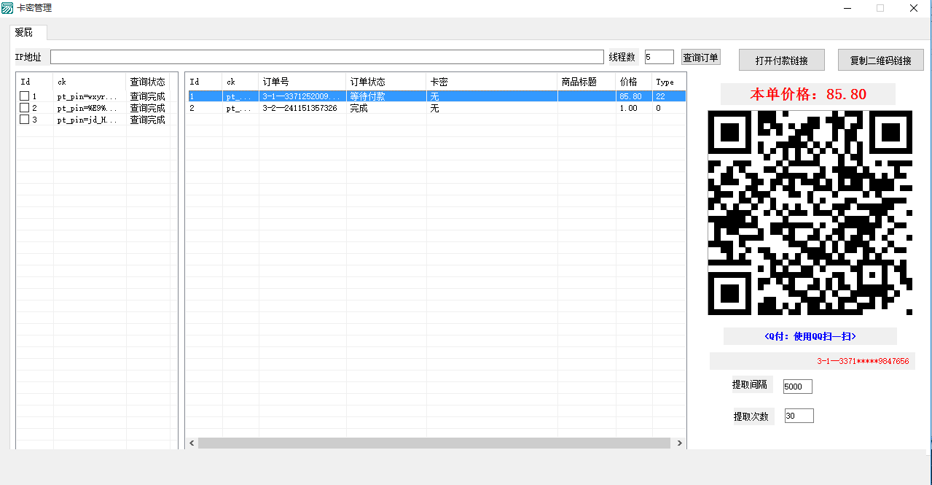Screen dimensions: 932x485
Task: Check the checkbox for row Id 3
Action: coord(23,119)
